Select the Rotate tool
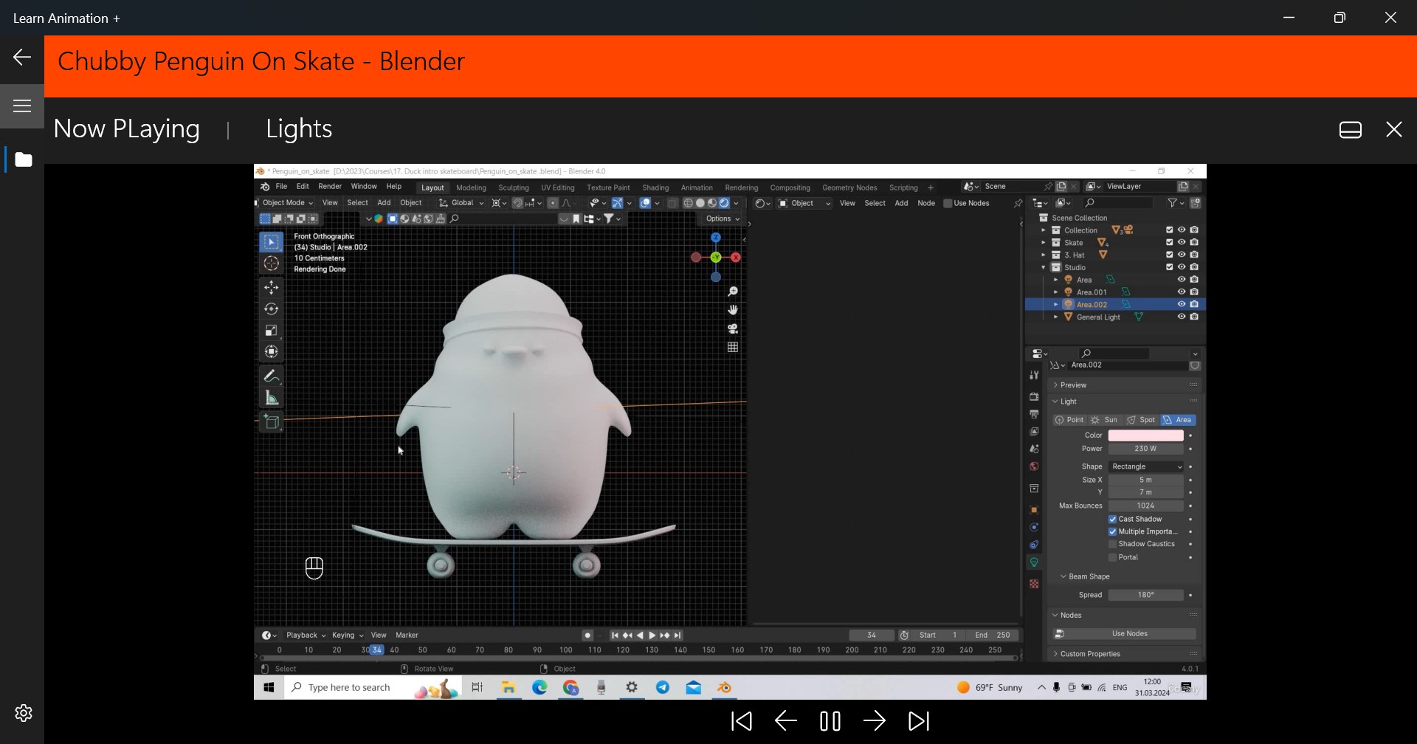This screenshot has width=1417, height=744. click(271, 308)
